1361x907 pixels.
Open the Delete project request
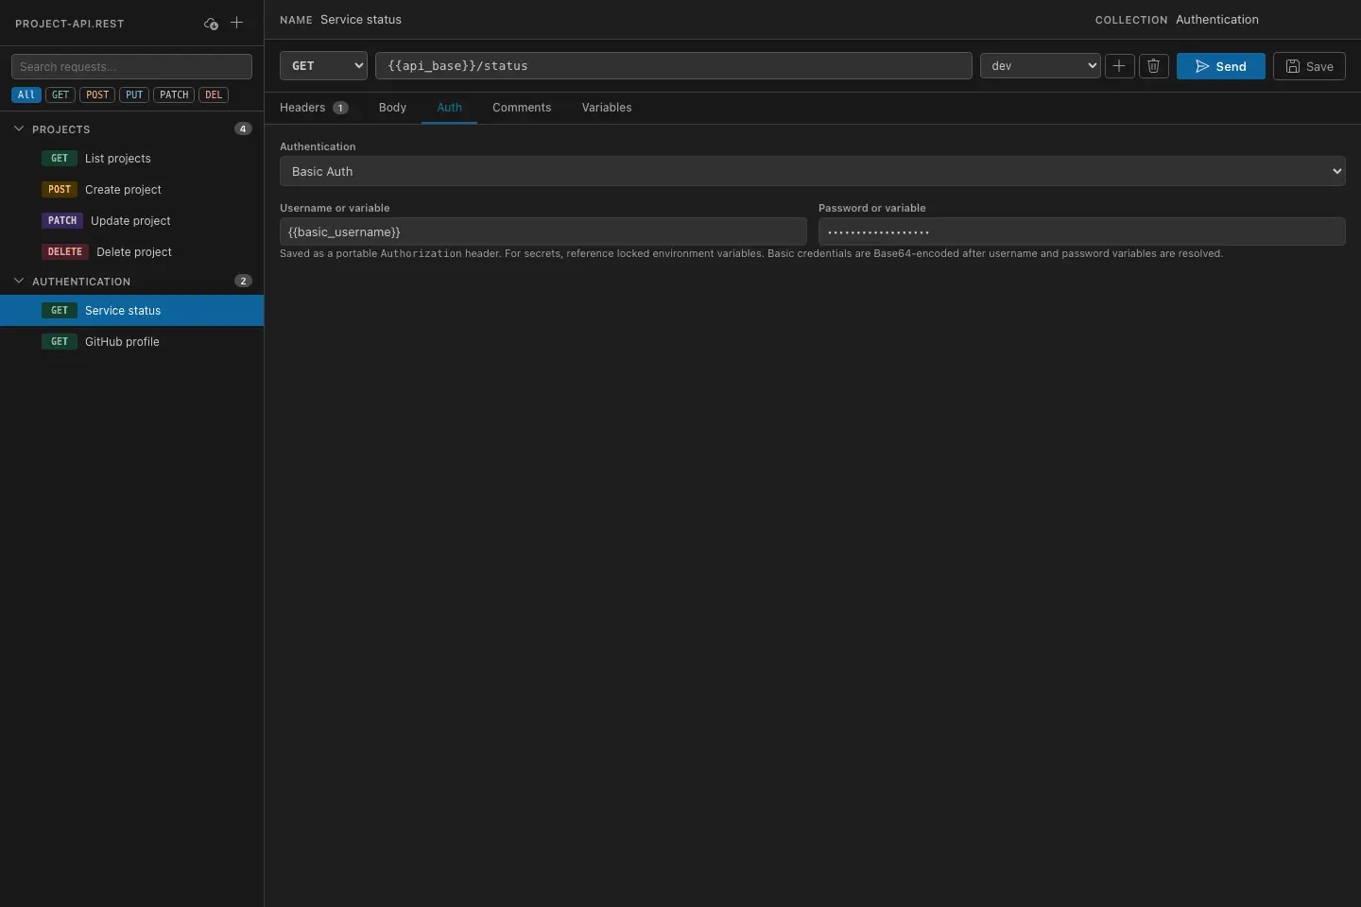(131, 252)
